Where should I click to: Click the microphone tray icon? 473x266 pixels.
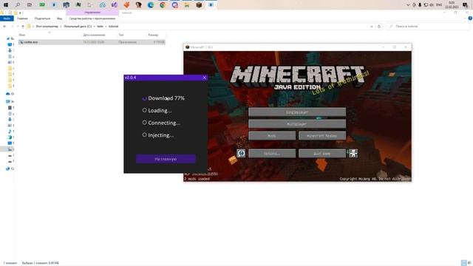tap(420, 5)
